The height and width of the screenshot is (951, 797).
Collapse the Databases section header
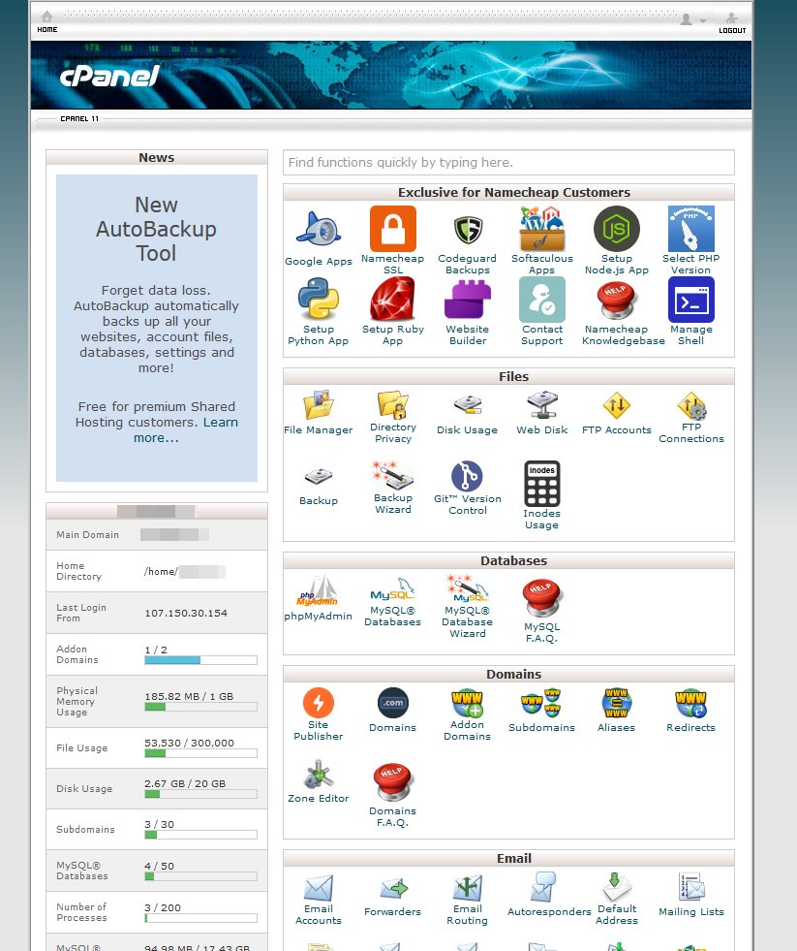(508, 561)
